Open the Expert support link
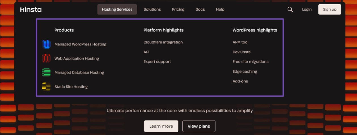 157,62
